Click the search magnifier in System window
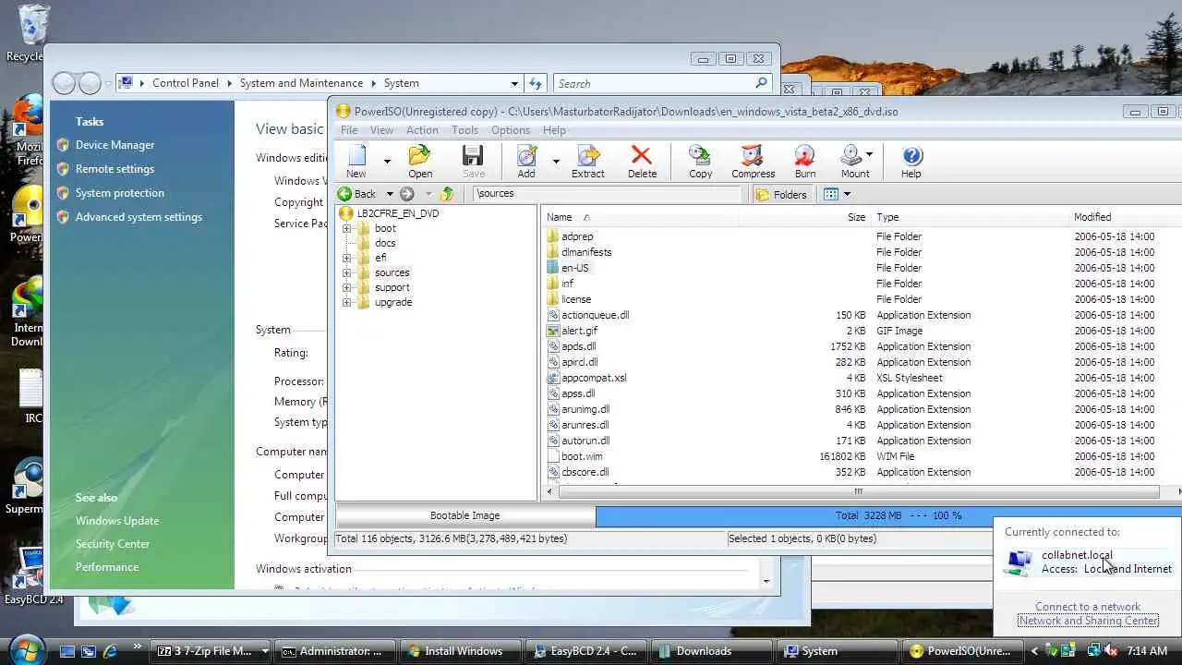Viewport: 1182px width, 665px height. 761,83
